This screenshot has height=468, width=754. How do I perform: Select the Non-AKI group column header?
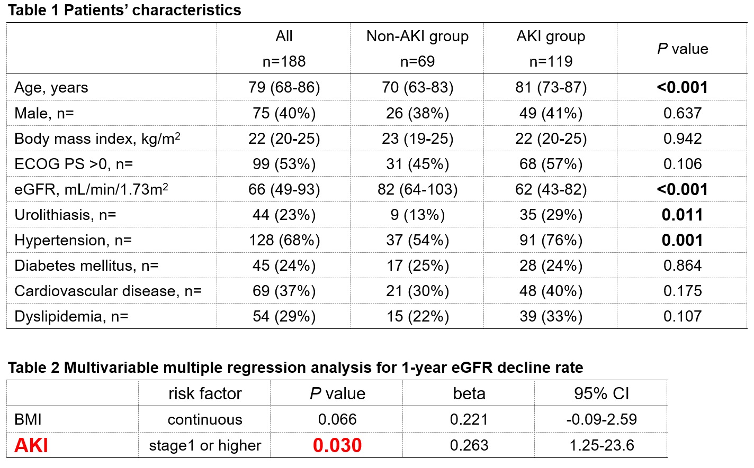click(x=417, y=36)
